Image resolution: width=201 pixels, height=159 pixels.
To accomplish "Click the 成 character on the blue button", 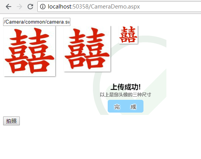I will click(133, 107).
